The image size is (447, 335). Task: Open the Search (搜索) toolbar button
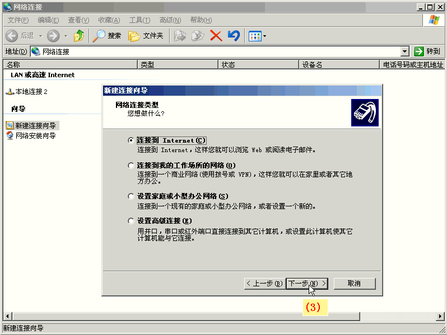coord(107,36)
